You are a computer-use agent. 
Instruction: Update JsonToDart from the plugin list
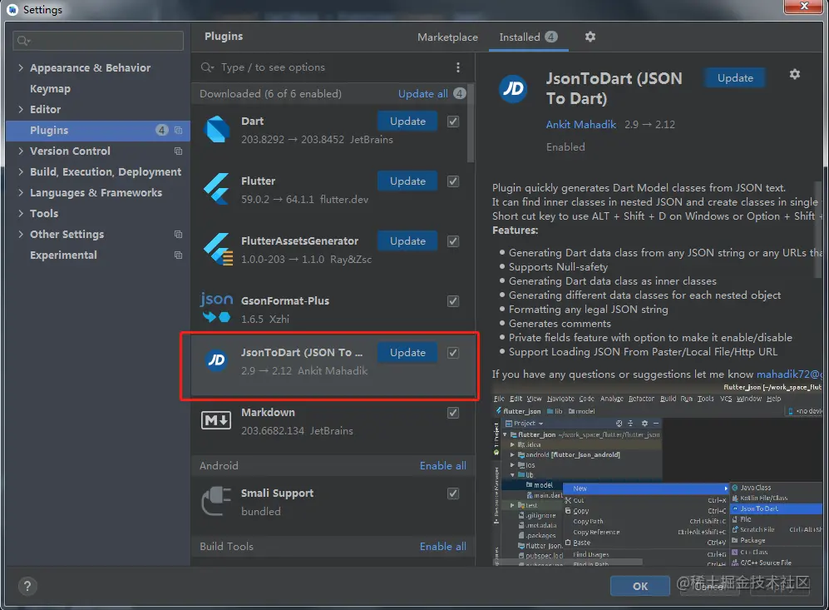click(x=407, y=352)
